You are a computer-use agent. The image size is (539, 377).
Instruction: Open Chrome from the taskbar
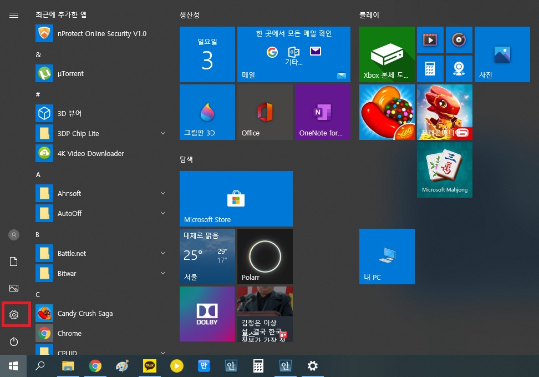tap(95, 366)
